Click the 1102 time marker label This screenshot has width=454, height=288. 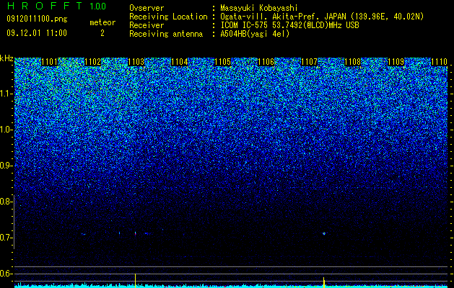coord(92,62)
